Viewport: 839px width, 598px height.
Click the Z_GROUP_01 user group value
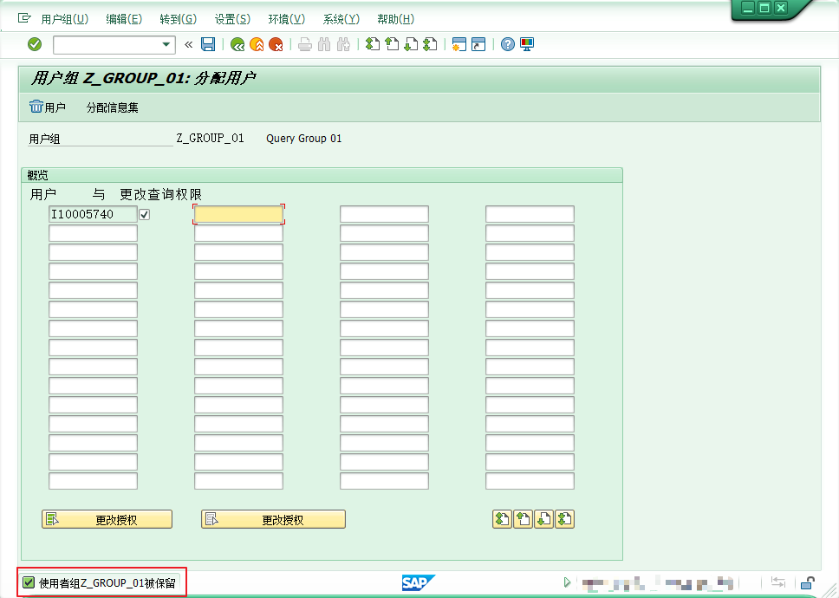(x=211, y=138)
